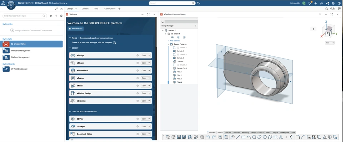Viewport: 343px width, 142px height.
Task: Open the xDrawing app
Action: click(x=143, y=101)
